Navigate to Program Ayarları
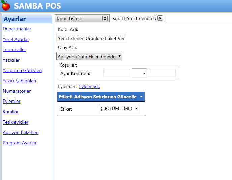The height and width of the screenshot is (180, 232). [20, 143]
